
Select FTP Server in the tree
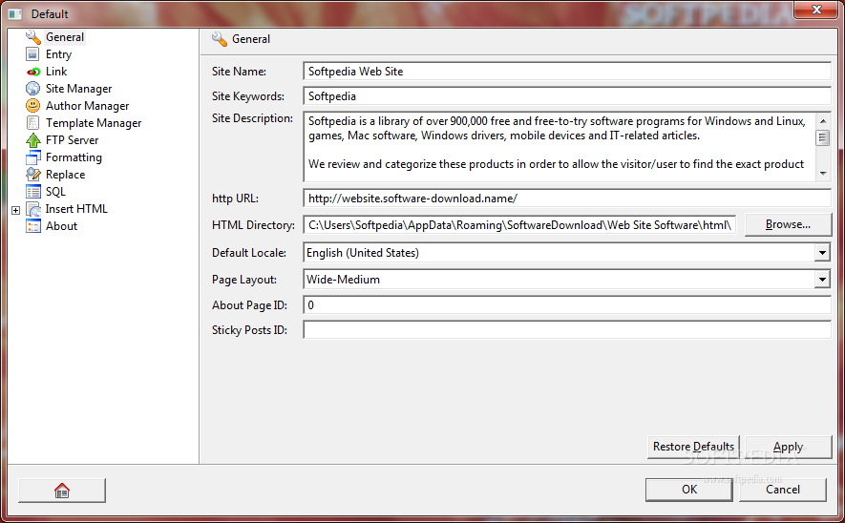tap(72, 140)
